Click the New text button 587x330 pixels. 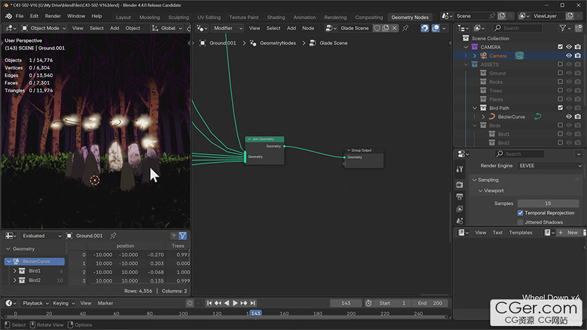click(x=569, y=233)
